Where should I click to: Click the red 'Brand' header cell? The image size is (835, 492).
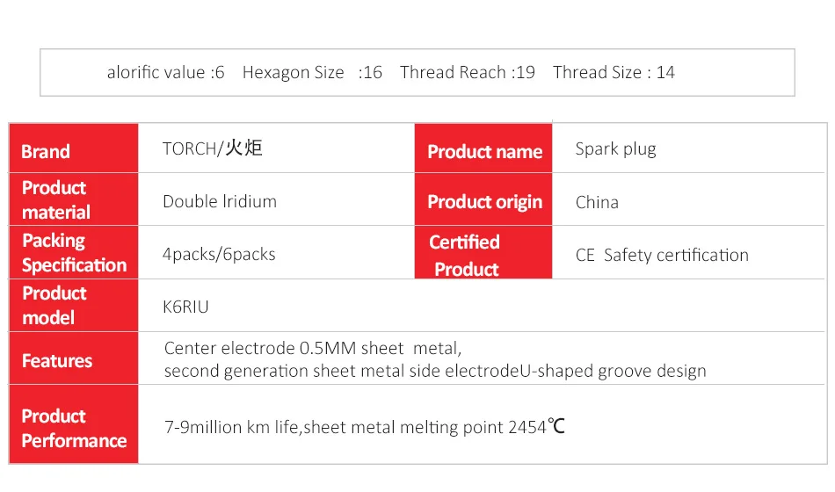click(73, 149)
